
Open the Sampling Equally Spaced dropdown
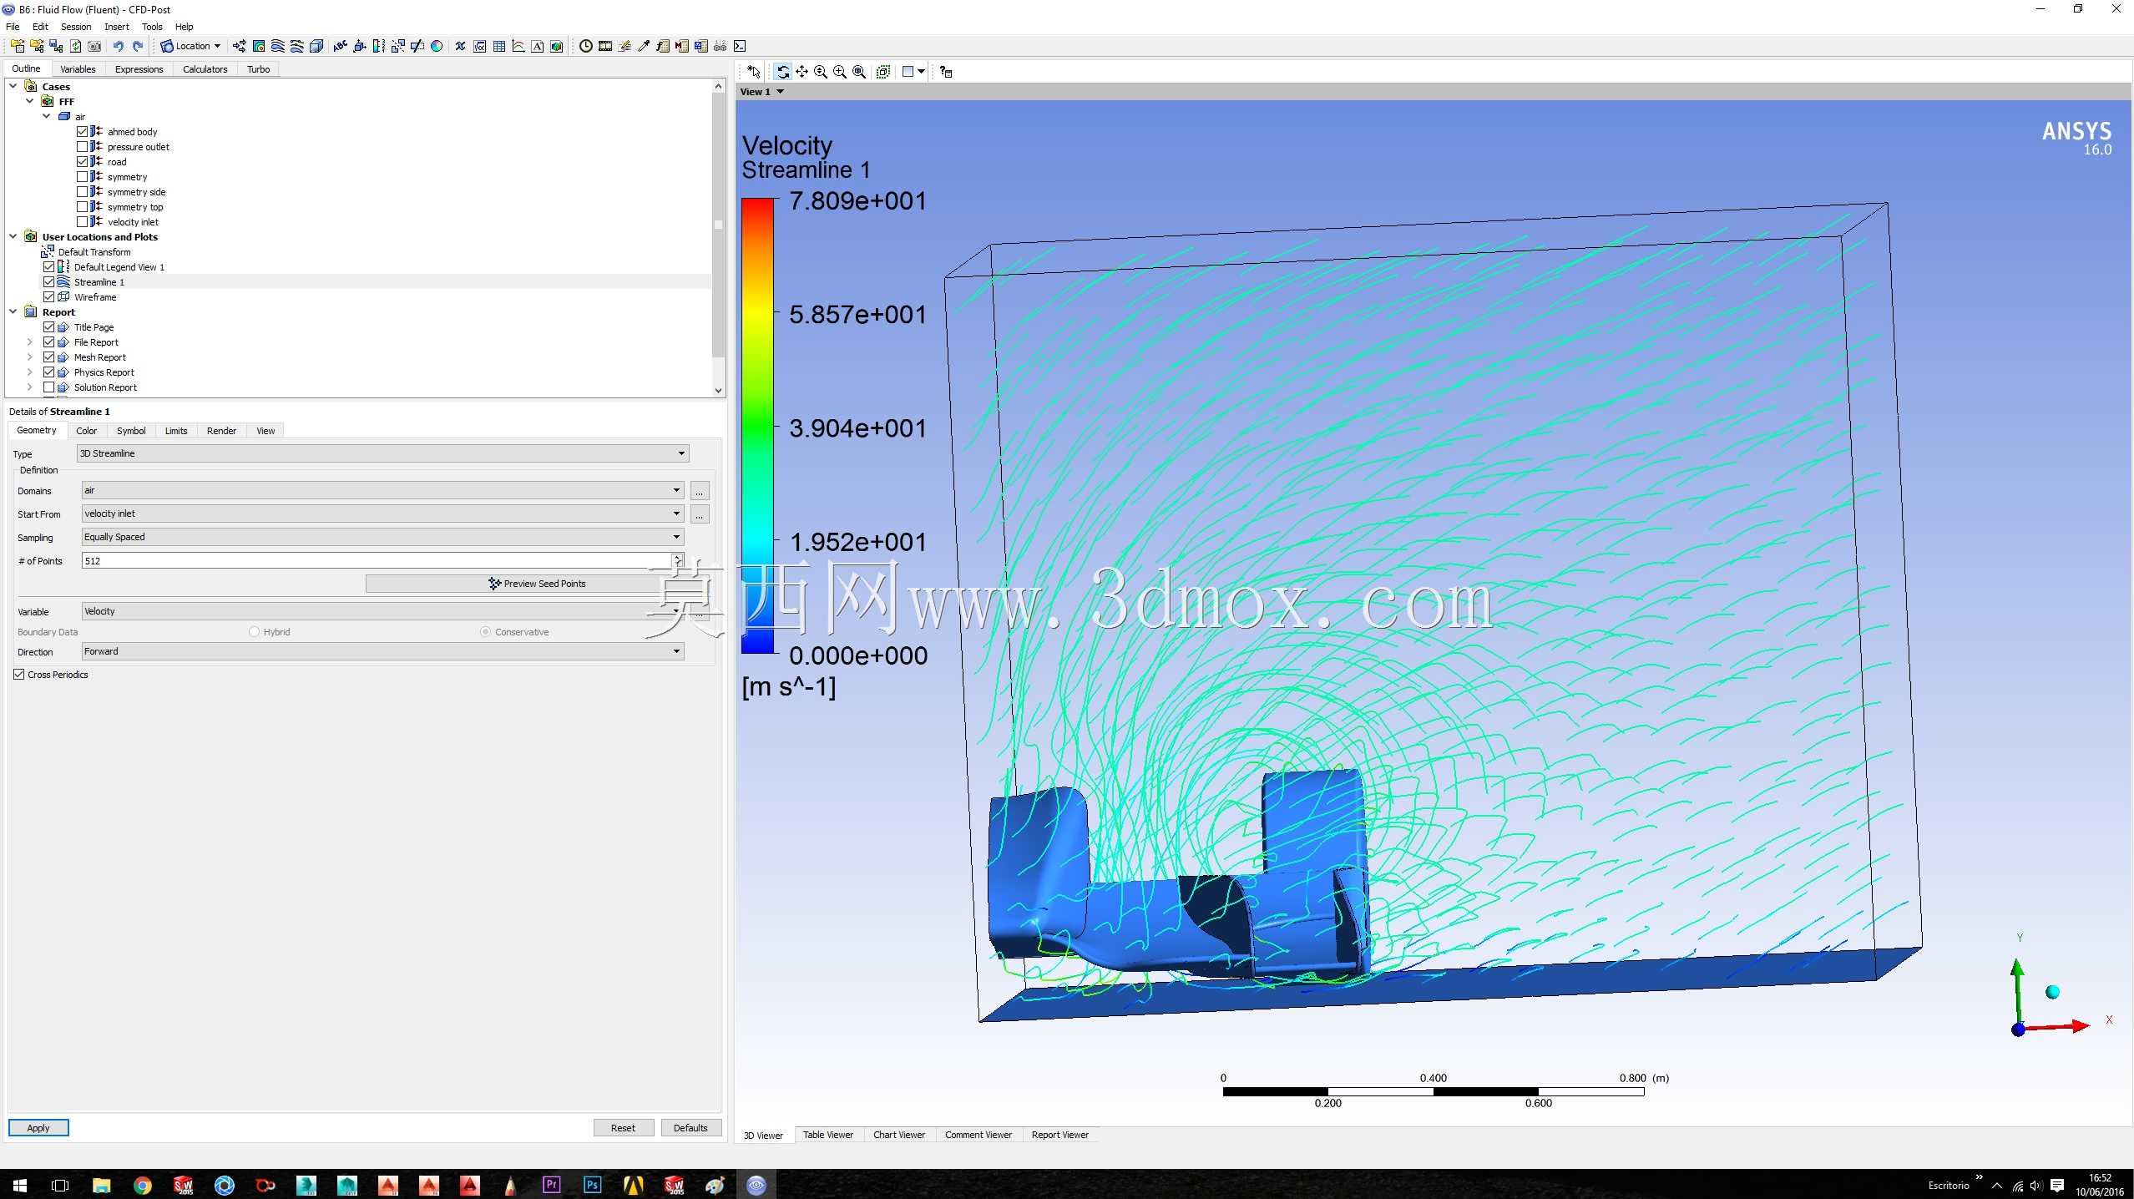pos(382,537)
